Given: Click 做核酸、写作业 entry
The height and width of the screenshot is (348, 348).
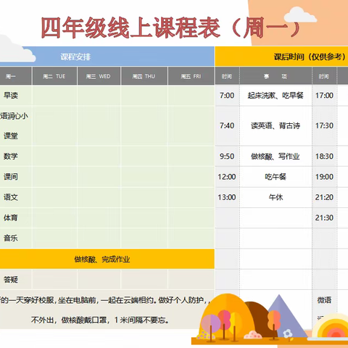Looking at the screenshot, I should tap(275, 157).
